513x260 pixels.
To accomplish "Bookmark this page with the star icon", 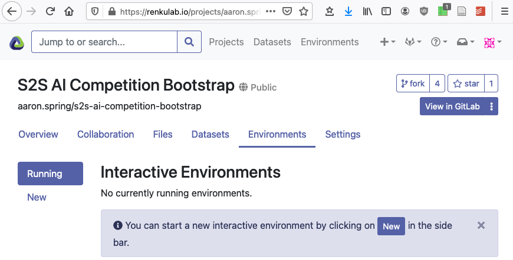I will [303, 11].
